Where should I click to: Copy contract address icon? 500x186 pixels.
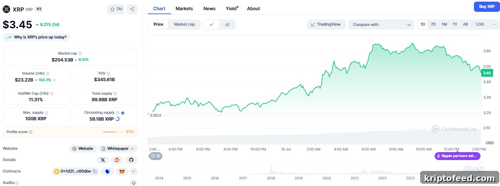pos(95,171)
